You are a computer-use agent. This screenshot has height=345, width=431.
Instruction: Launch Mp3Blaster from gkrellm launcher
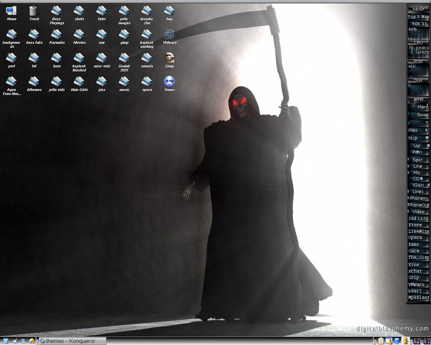click(419, 297)
